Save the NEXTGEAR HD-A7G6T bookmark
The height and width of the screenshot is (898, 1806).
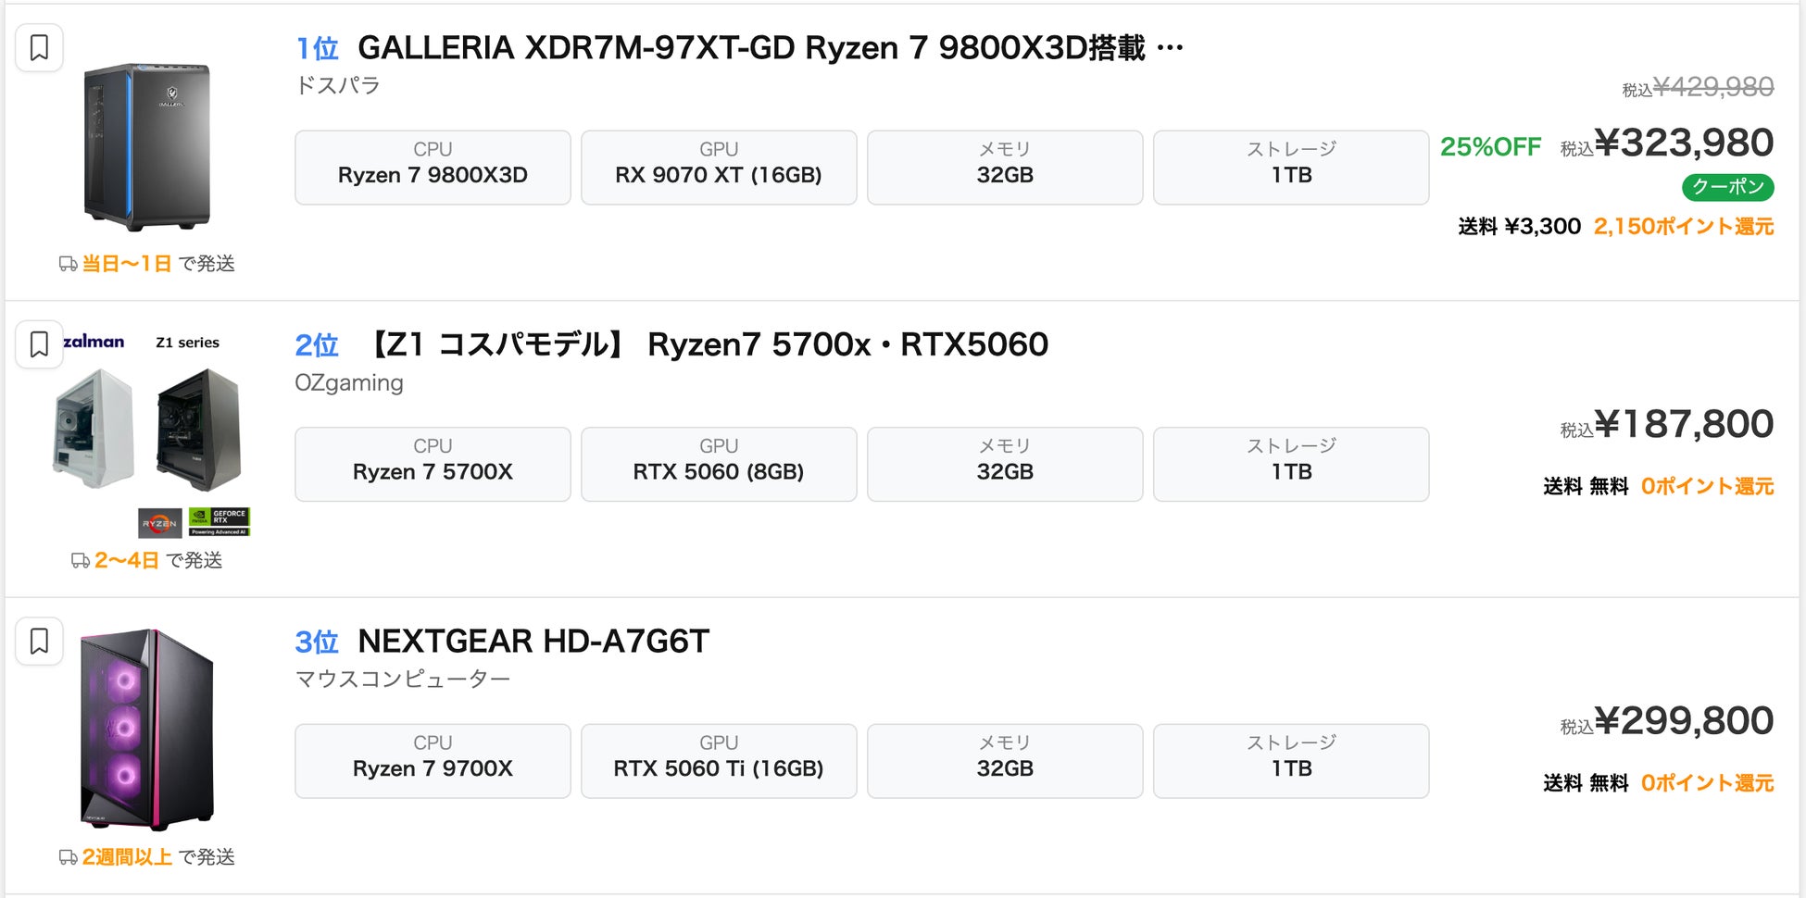(39, 641)
